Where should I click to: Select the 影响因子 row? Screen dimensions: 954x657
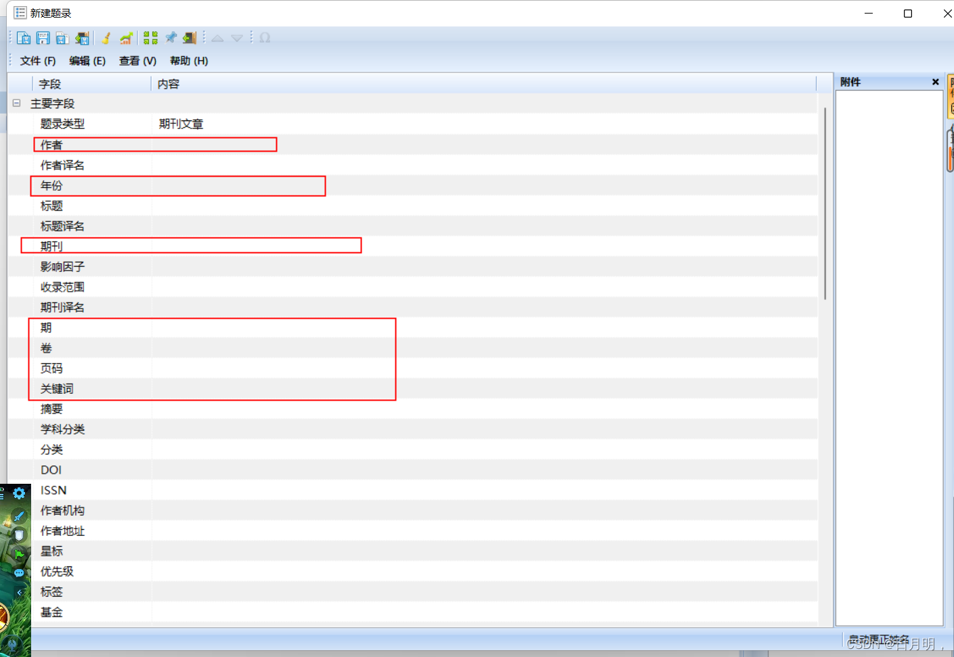point(412,267)
